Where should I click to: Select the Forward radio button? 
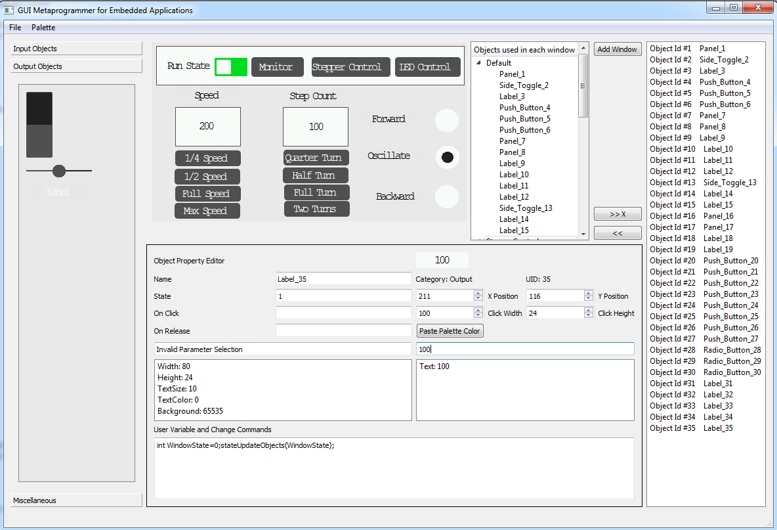tap(447, 121)
